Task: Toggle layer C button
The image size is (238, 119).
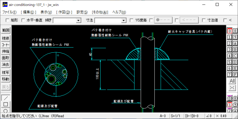Action: tap(235, 56)
